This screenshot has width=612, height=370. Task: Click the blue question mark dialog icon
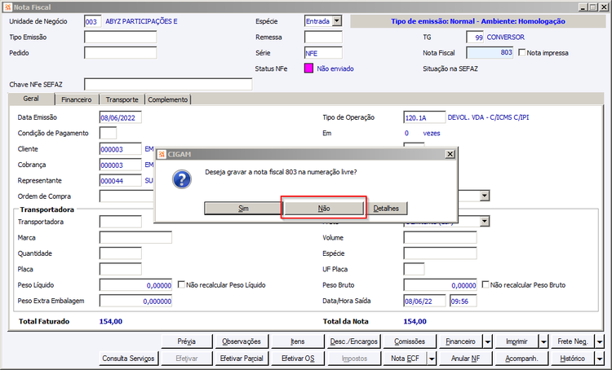tap(182, 179)
